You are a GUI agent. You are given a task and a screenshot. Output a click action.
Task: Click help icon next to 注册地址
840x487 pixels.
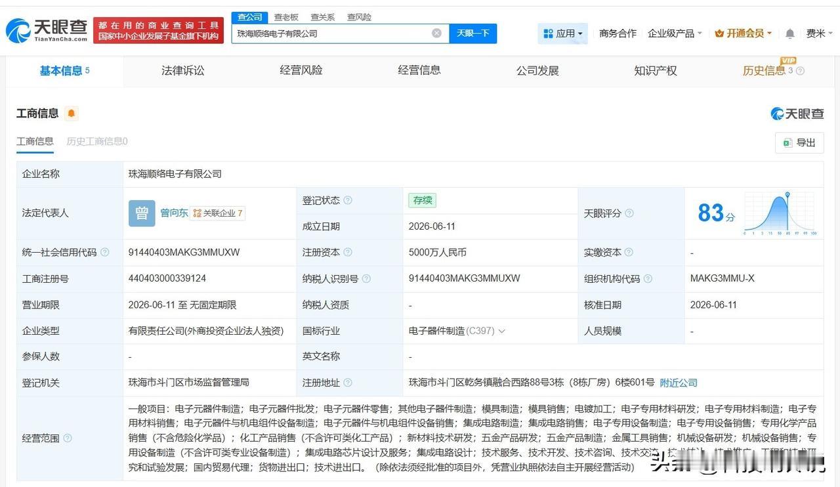(x=348, y=383)
